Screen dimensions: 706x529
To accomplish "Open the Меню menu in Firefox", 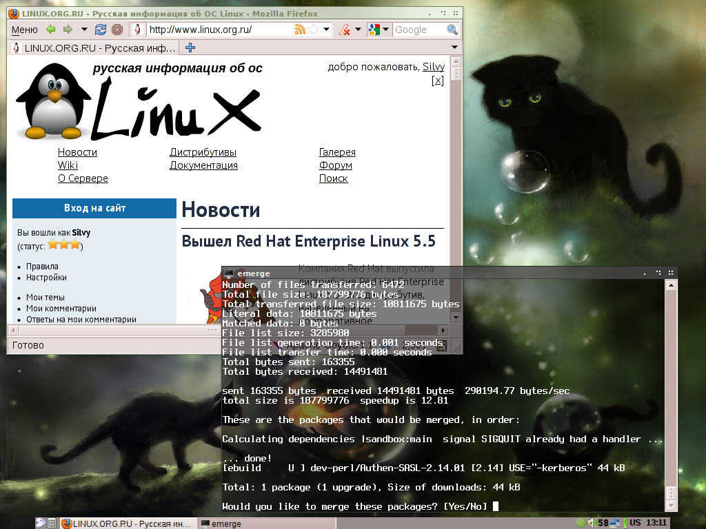I will (x=24, y=30).
